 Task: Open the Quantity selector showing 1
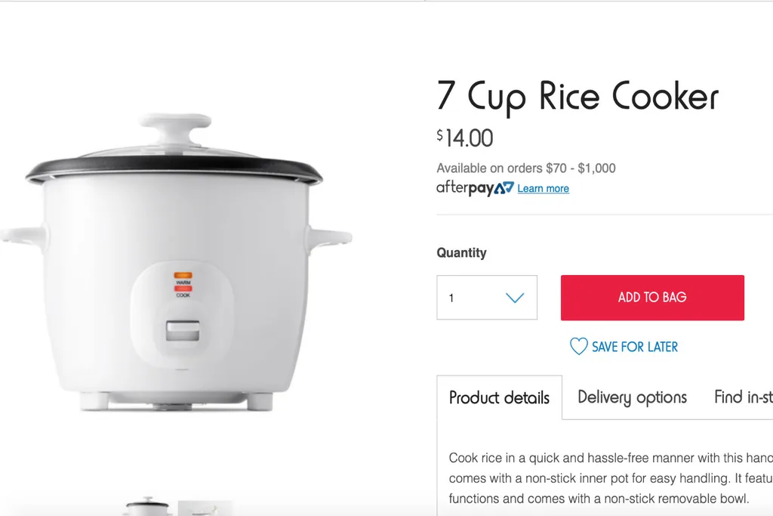[487, 298]
